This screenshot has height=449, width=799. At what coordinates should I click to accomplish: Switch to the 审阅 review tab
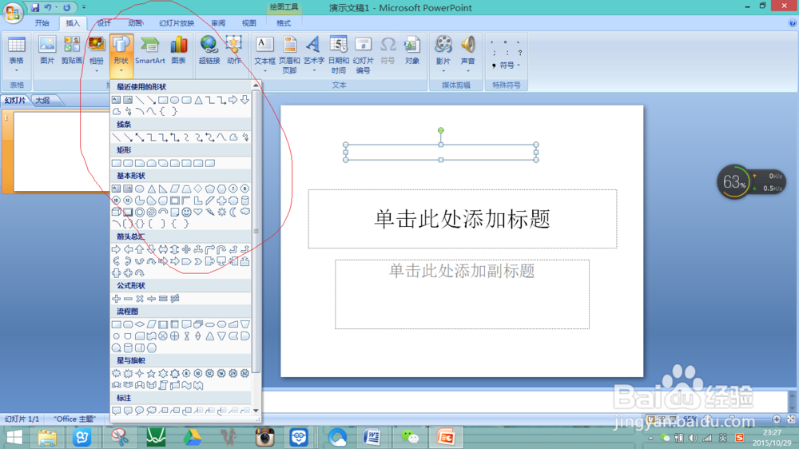click(x=218, y=23)
